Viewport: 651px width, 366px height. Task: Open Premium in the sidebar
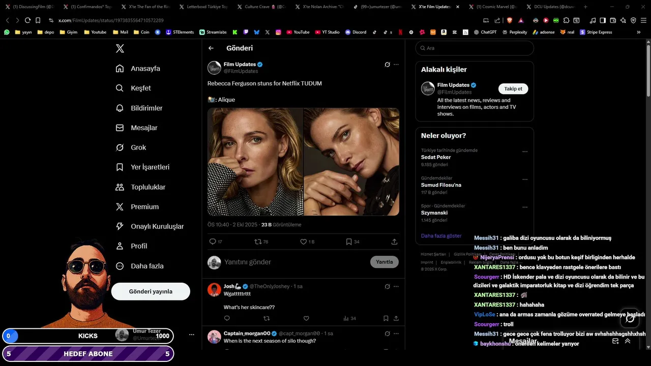137,207
